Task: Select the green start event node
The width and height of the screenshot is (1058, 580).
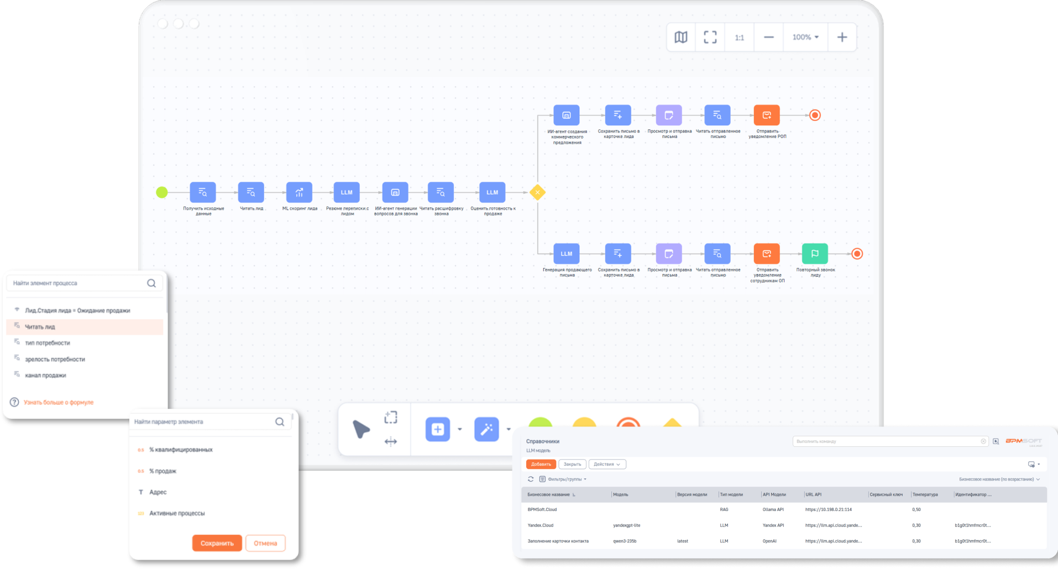Action: (x=162, y=192)
